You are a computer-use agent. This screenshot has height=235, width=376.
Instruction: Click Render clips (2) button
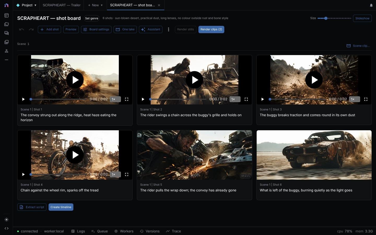pyautogui.click(x=211, y=30)
